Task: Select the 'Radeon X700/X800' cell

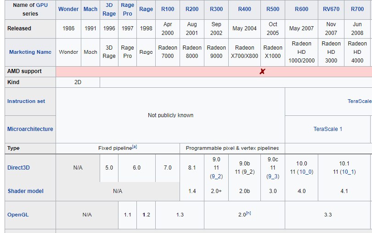Action: click(244, 52)
